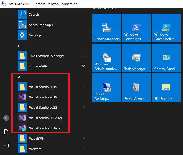Expand the Visual Studio 2022 folder chevron
Screen dimensions: 183x155
click(84, 107)
